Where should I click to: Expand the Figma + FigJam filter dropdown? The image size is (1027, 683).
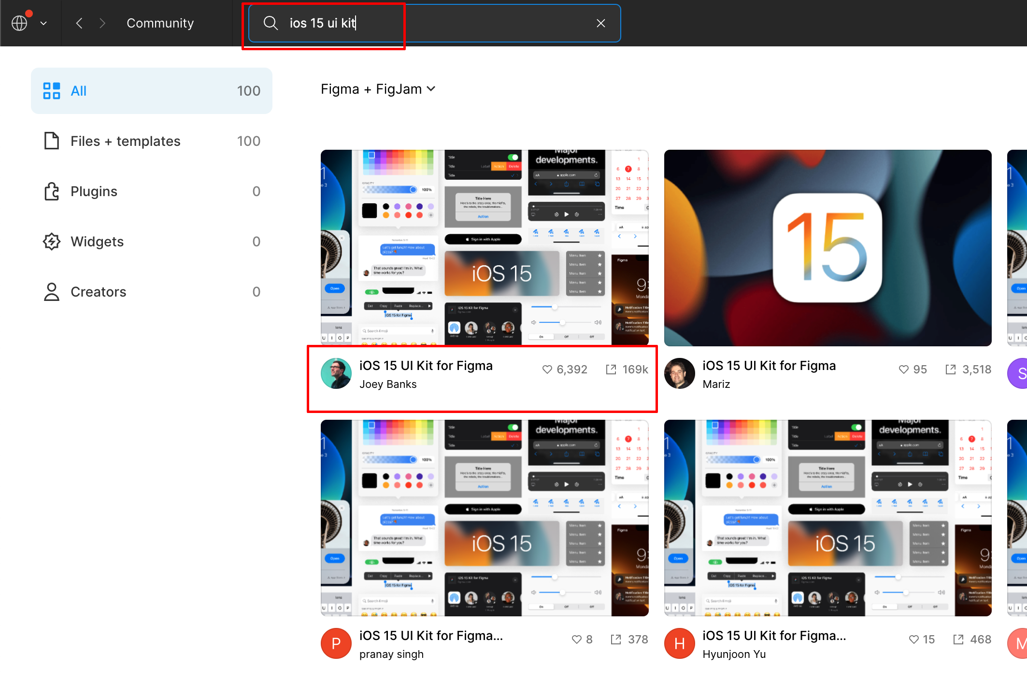(x=378, y=89)
